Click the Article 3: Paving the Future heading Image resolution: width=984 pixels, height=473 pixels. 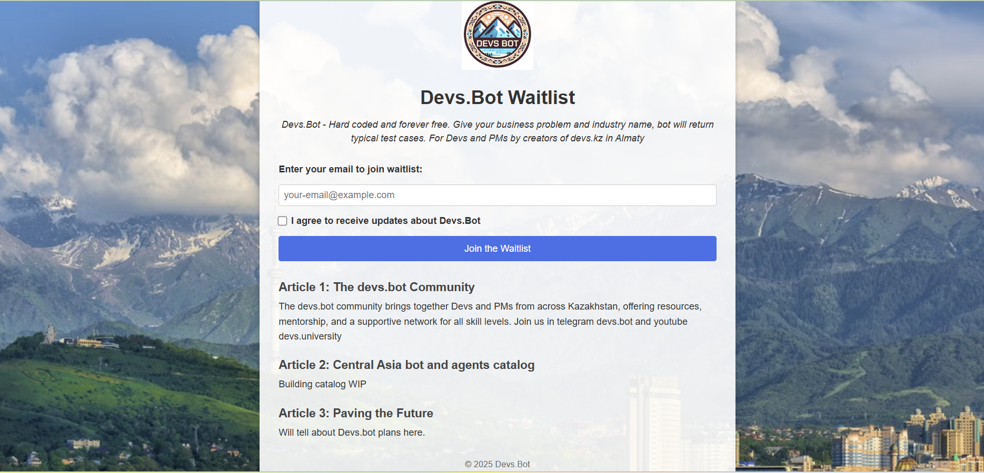356,413
